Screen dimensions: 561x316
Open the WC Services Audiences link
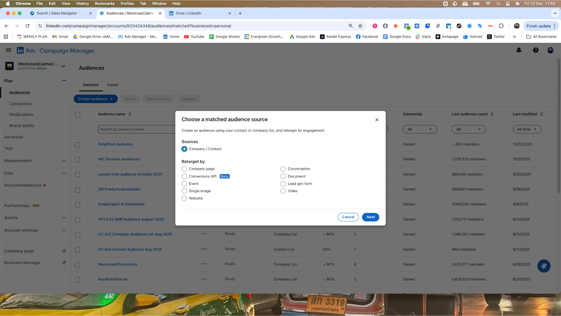coord(119,159)
